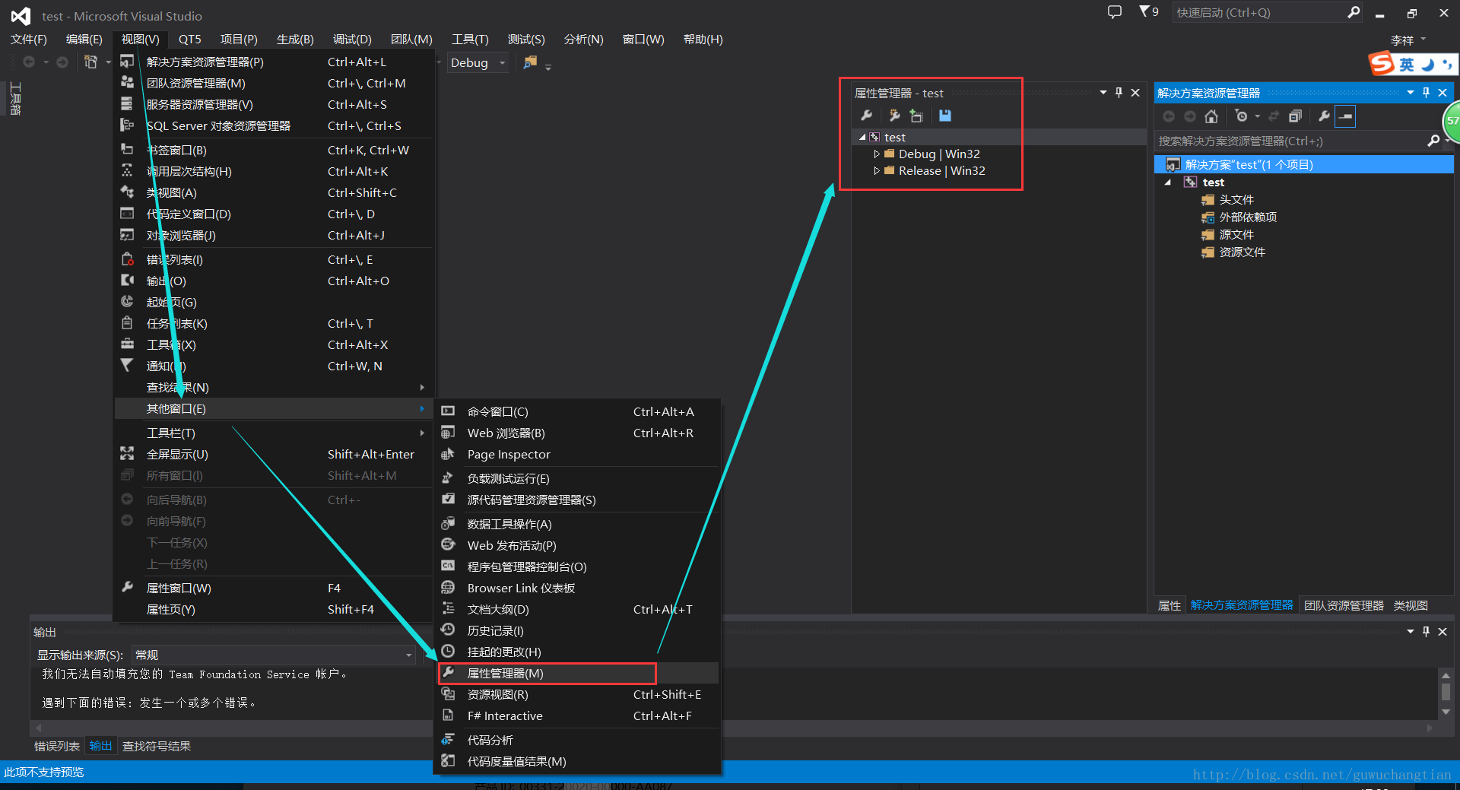Click the Home icon in Solution Explorer
The height and width of the screenshot is (790, 1460).
pyautogui.click(x=1211, y=116)
